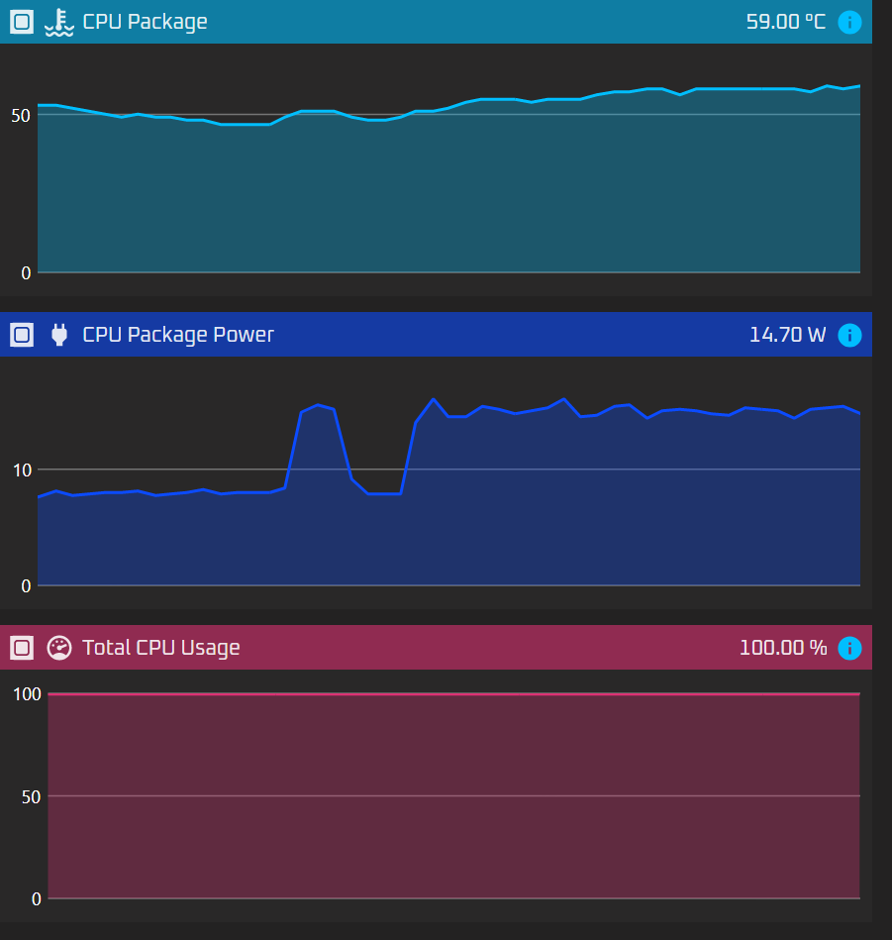
Task: Toggle the CPU Package checkbox
Action: pos(22,22)
